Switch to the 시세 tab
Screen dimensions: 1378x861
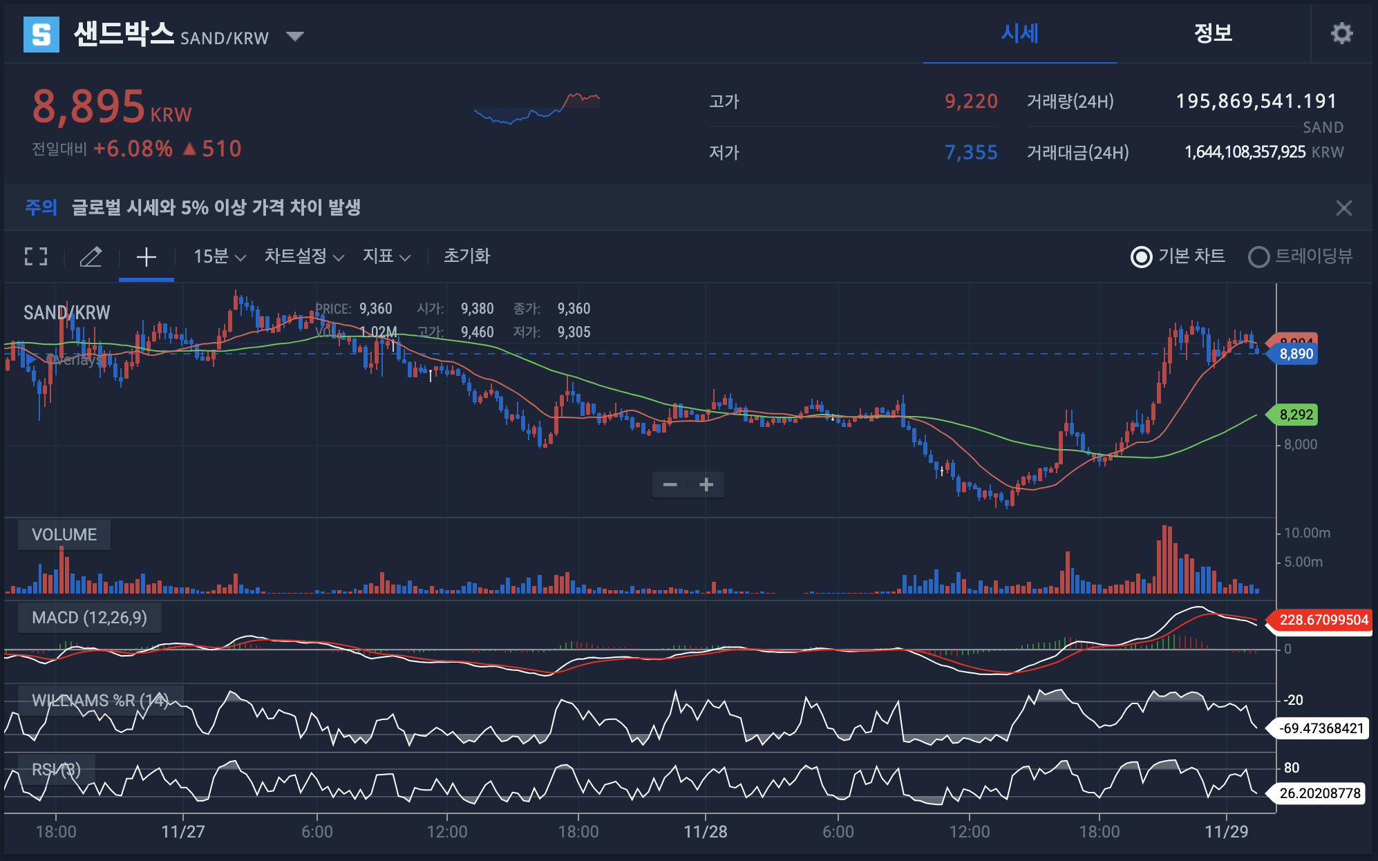tap(1019, 33)
